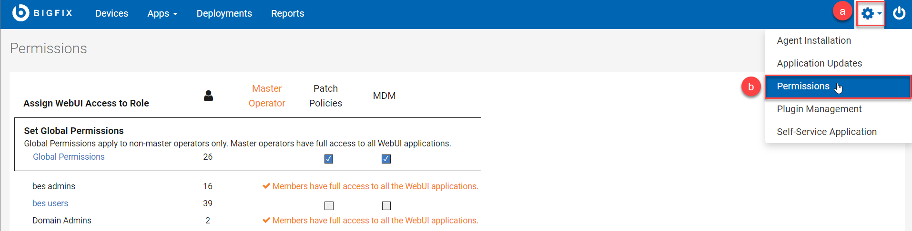Uncheck Global Permissions Patch Policies checkbox
Viewport: 912px width, 231px height.
[329, 159]
